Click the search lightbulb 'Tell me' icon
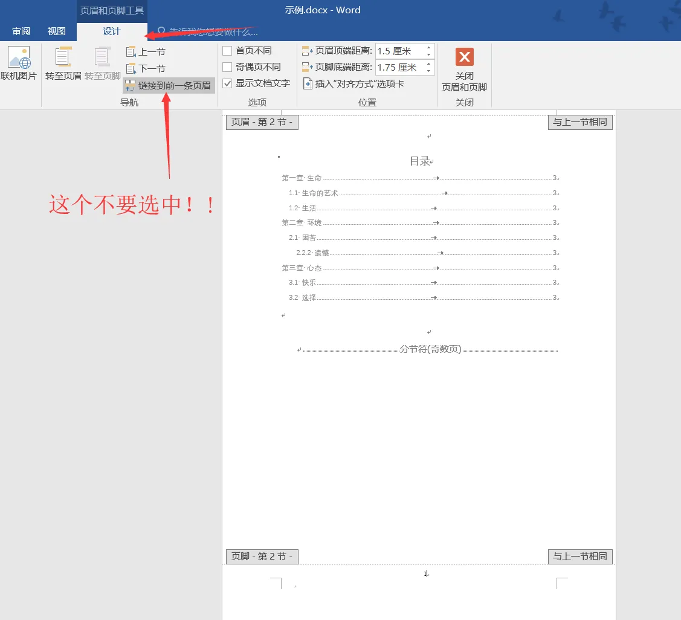Viewport: 681px width, 620px height. (x=161, y=31)
